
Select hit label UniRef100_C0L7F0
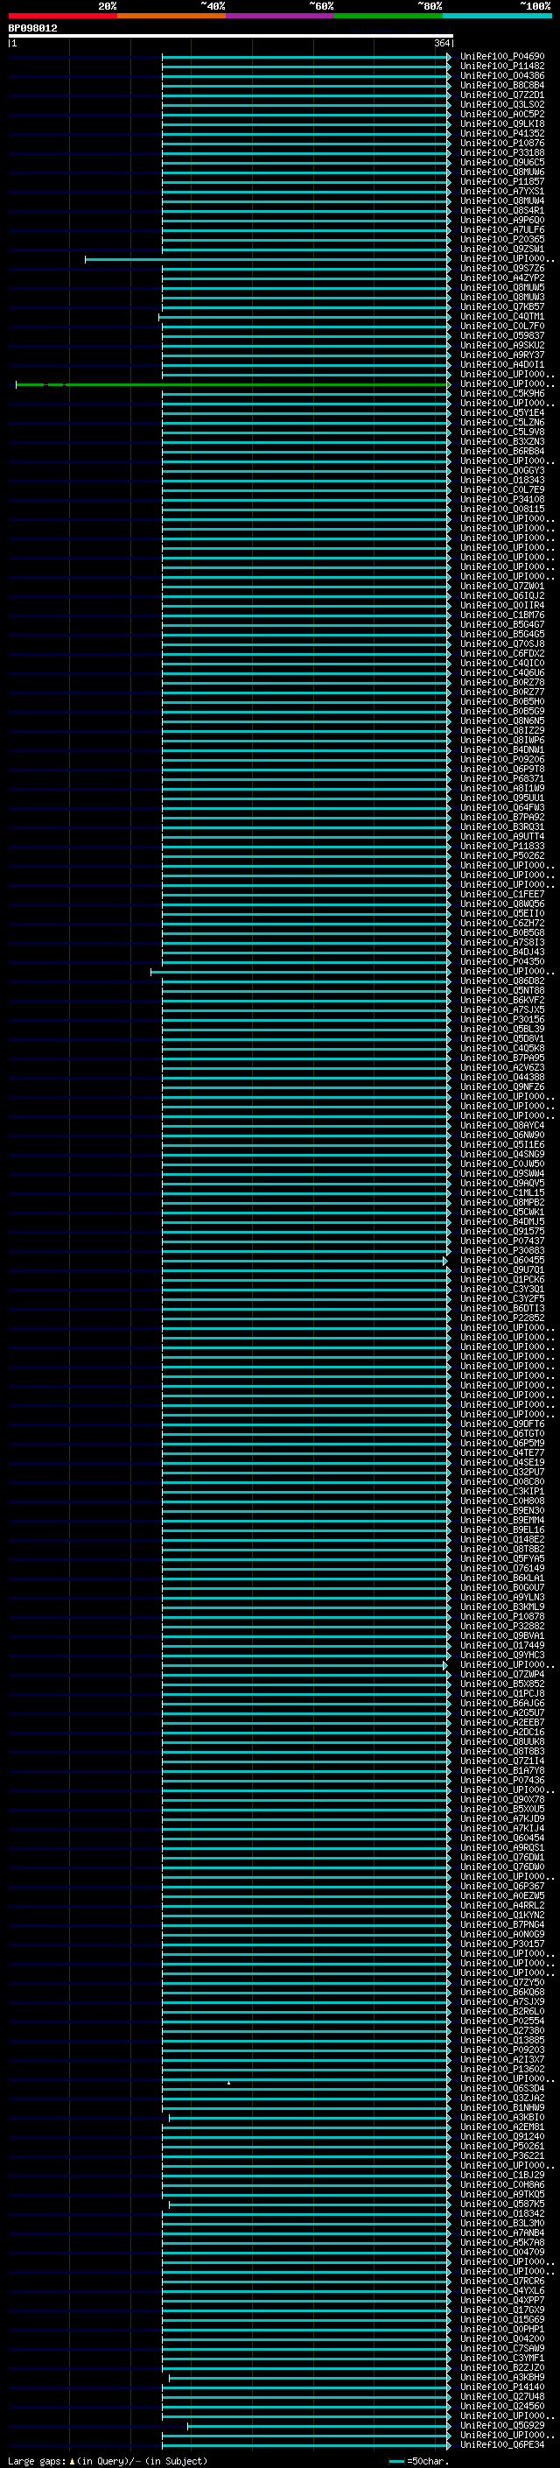tap(502, 326)
